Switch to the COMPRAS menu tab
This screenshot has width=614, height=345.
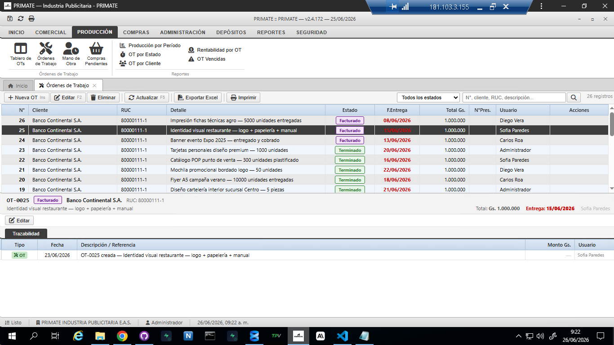136,32
